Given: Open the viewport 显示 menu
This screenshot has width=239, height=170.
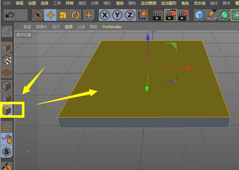Looking at the screenshot, I should click(x=56, y=27).
